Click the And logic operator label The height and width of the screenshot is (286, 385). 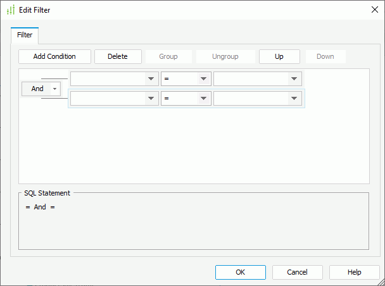(37, 89)
